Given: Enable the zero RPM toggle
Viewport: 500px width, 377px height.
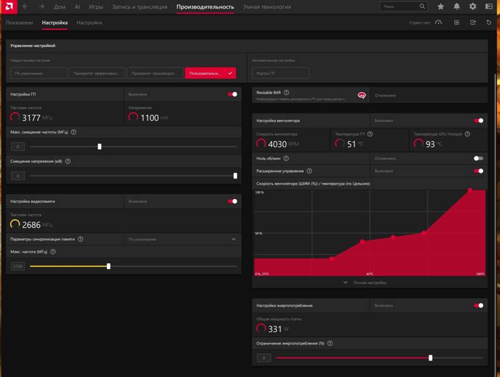Looking at the screenshot, I should coord(478,159).
